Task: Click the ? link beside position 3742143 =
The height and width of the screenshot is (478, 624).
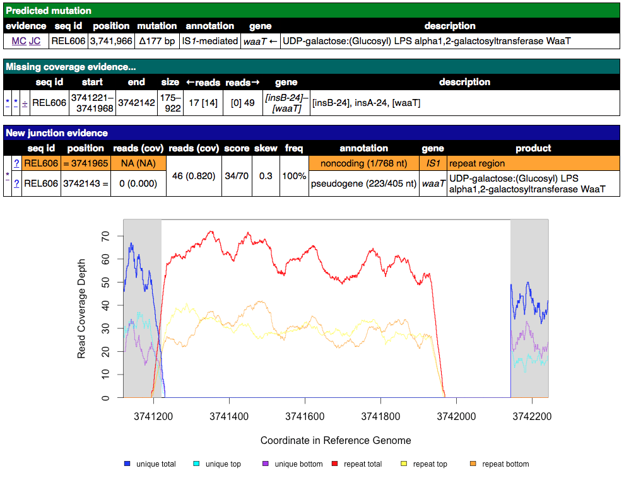Action: click(x=16, y=184)
